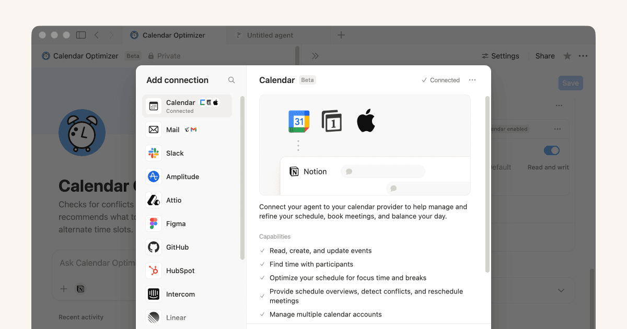Open the ellipsis menu near Save
627x329 pixels.
559,105
